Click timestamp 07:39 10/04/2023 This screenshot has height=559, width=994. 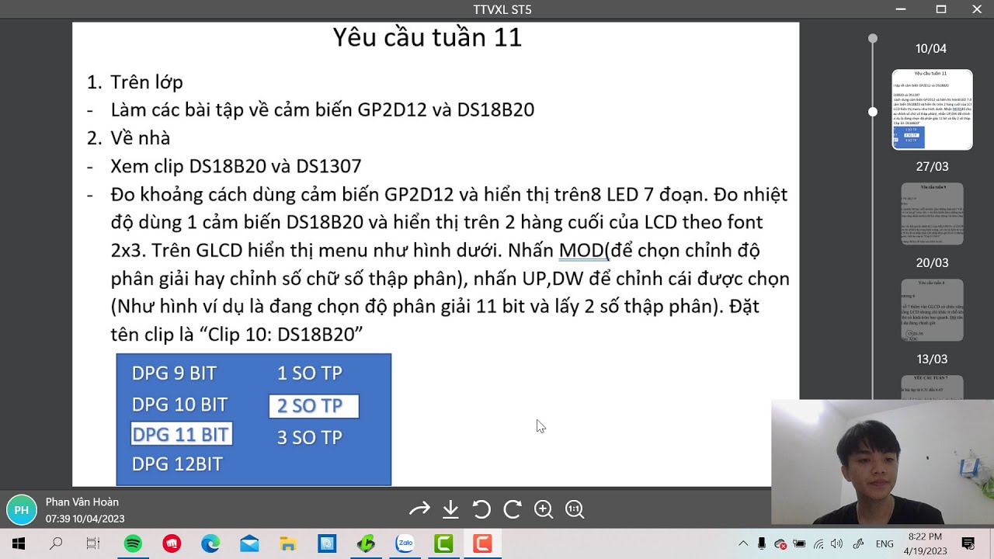[x=85, y=519]
